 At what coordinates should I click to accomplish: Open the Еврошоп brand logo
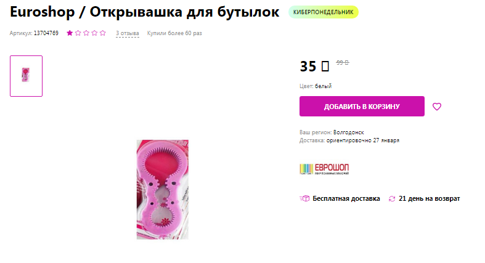[x=324, y=169]
